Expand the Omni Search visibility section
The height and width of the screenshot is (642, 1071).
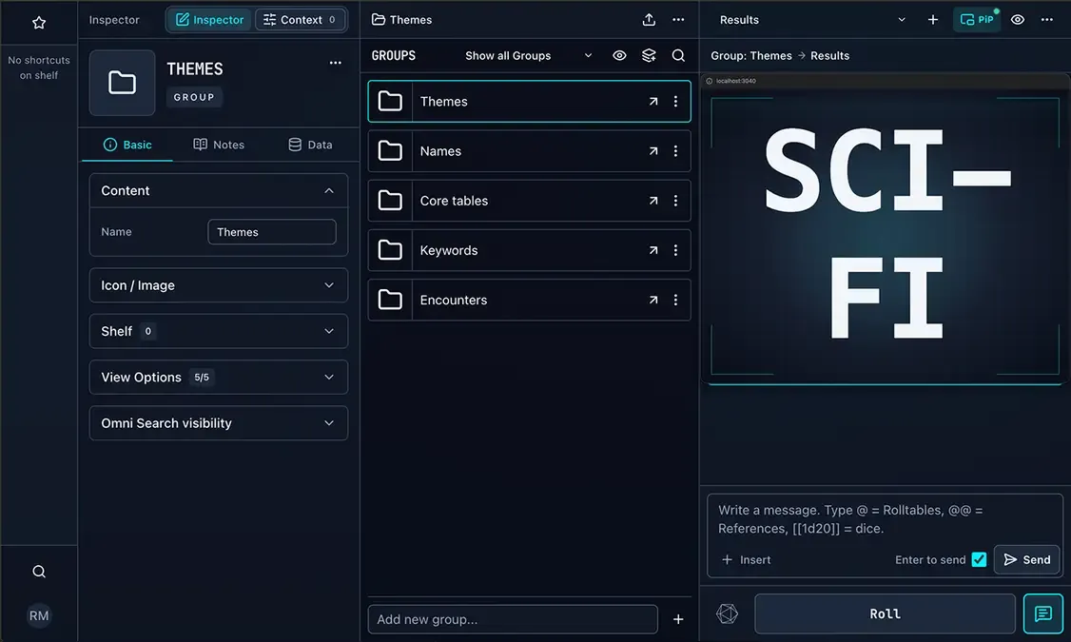pos(219,422)
